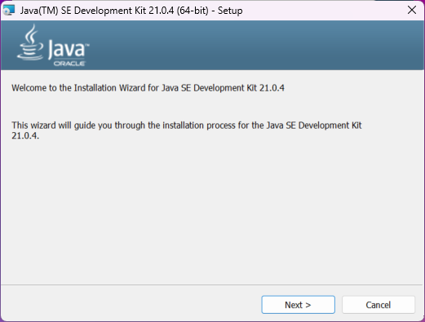The width and height of the screenshot is (425, 322).
Task: Click the window title 'Java(TM) SE Development Kit 21.0.4 (64-bit) - Setup'
Action: 131,11
